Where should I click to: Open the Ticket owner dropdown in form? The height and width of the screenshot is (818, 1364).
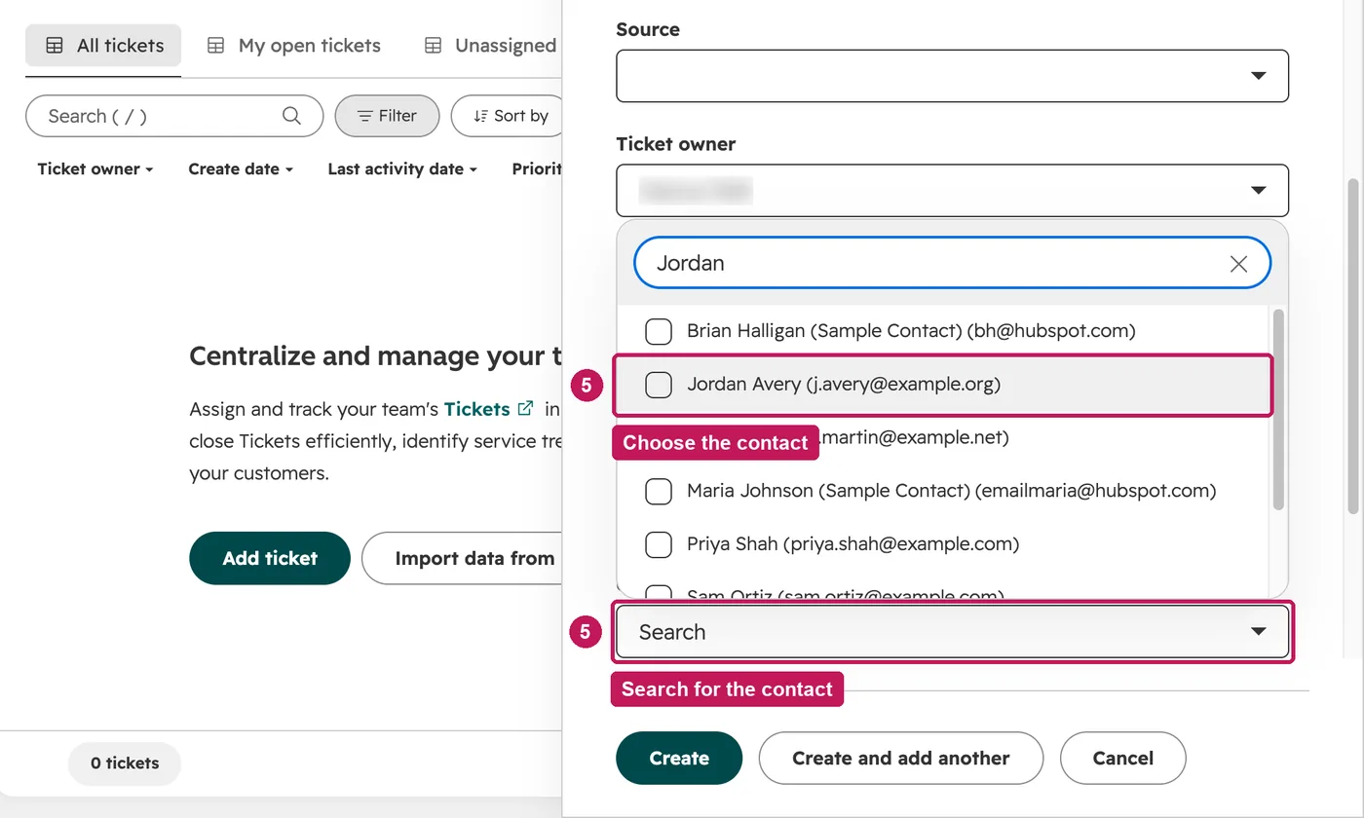point(952,191)
